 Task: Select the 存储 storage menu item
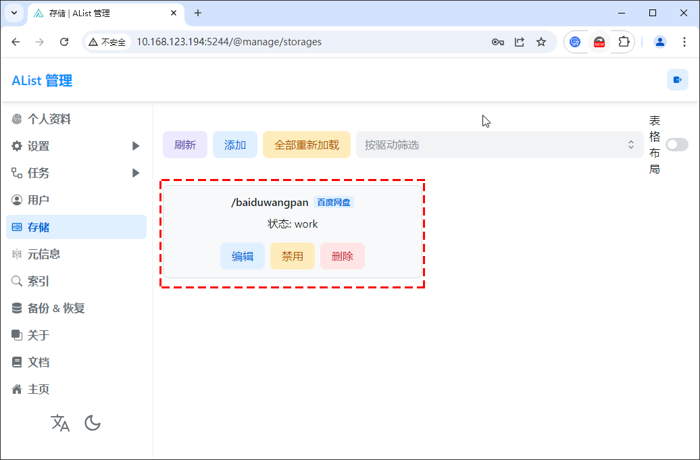tap(76, 227)
